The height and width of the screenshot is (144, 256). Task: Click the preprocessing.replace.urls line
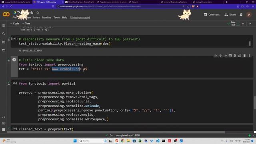coord(64,101)
